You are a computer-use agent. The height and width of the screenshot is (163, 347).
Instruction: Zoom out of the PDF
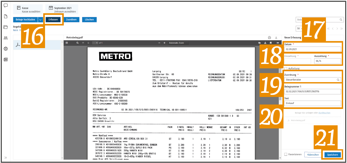point(159,43)
